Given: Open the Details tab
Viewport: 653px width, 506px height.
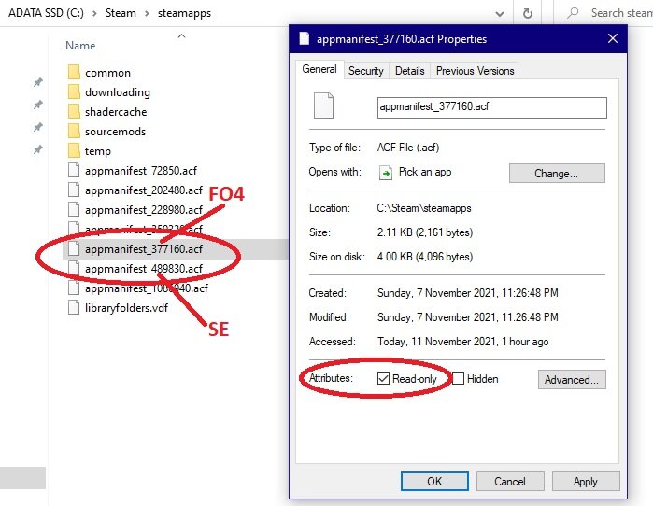Looking at the screenshot, I should [410, 71].
